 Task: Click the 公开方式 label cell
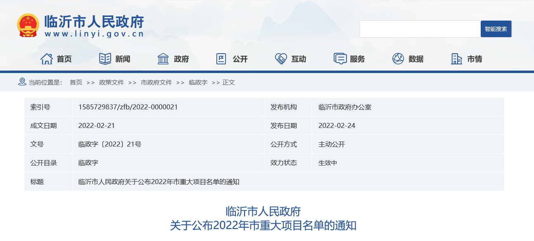(288, 144)
